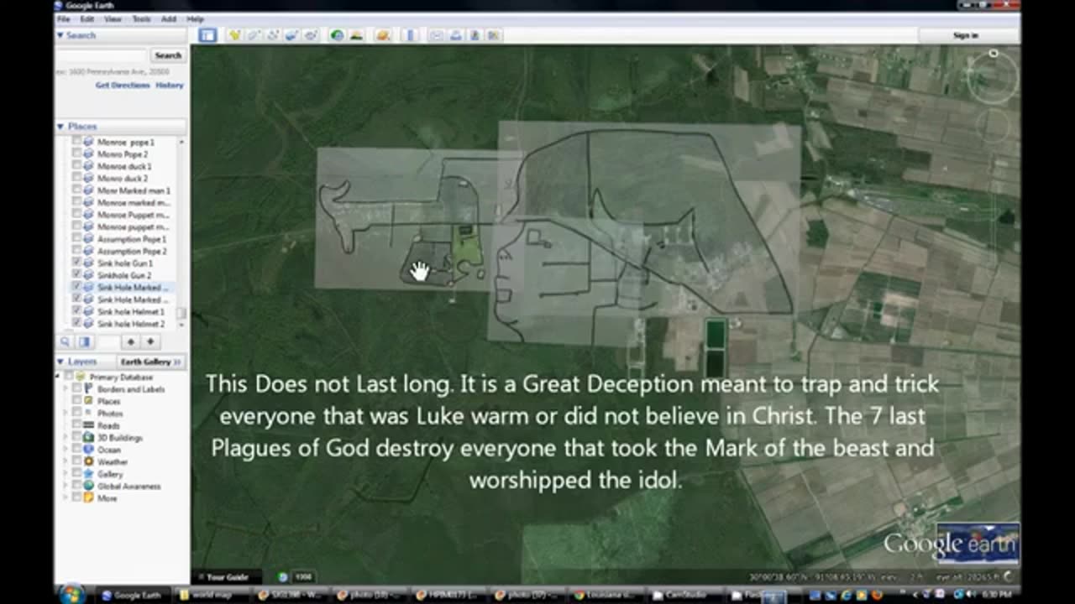
Task: Open the world map taskbar folder
Action: pyautogui.click(x=211, y=595)
